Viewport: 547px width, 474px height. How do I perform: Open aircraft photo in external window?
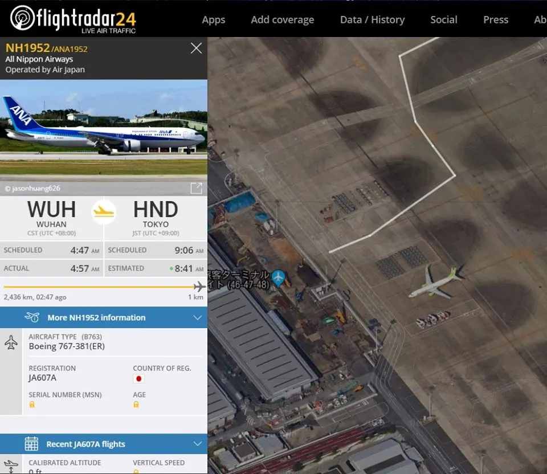(197, 188)
